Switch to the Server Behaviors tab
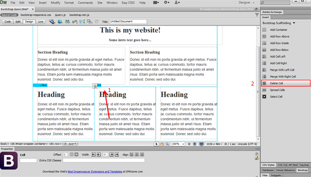The width and height of the screenshot is (311, 177). click(x=286, y=170)
